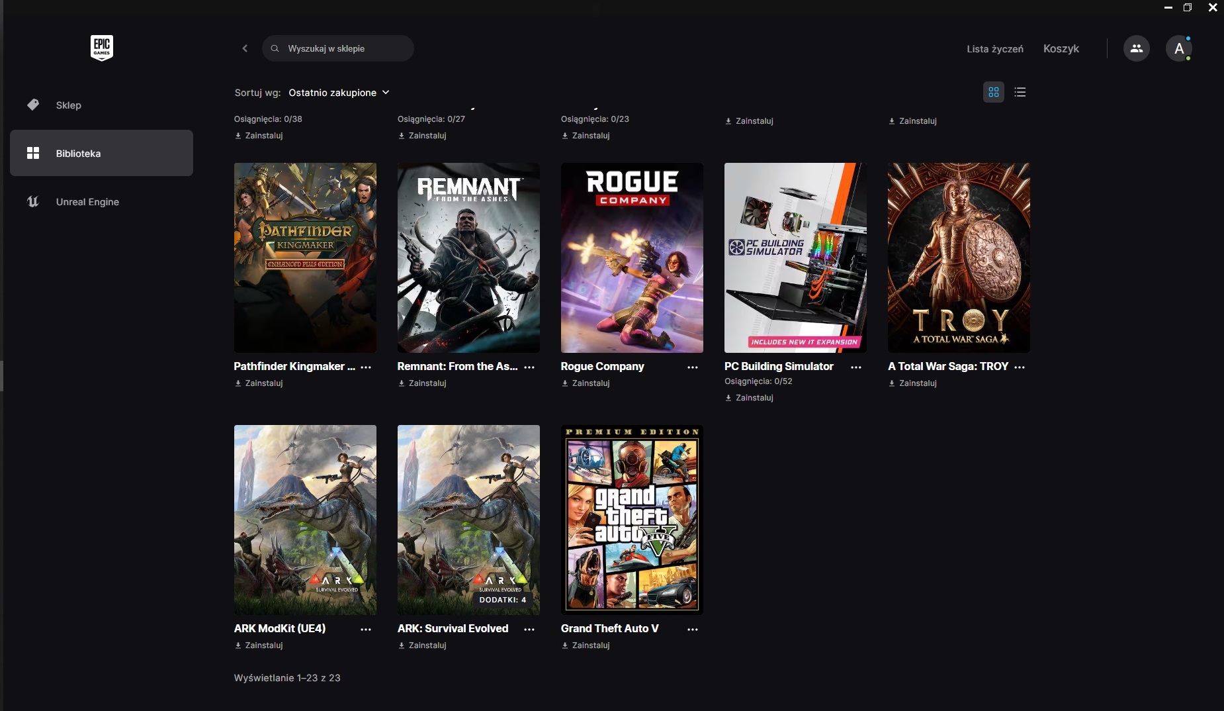This screenshot has height=711, width=1224.
Task: Install Pathfinder Kingmaker via Zainstaluj
Action: click(259, 383)
